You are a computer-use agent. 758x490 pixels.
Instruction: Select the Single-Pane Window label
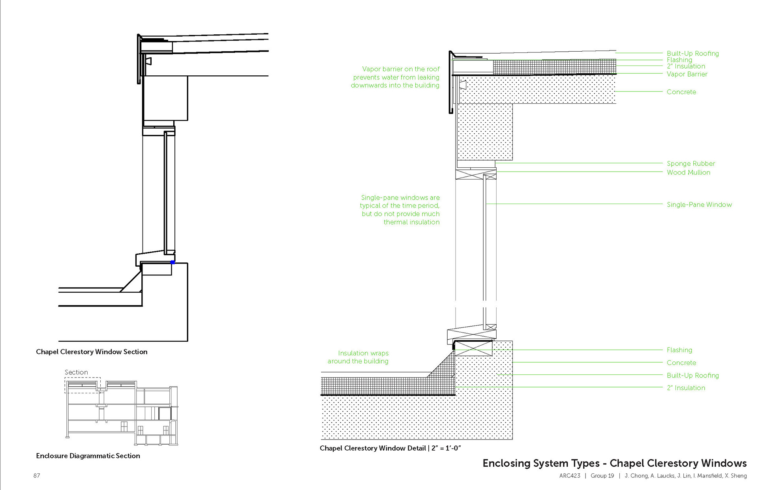click(x=699, y=204)
